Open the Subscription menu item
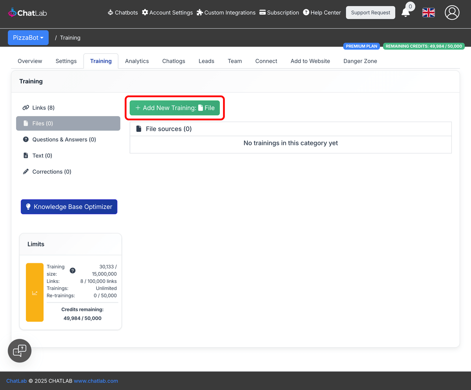 coord(279,12)
